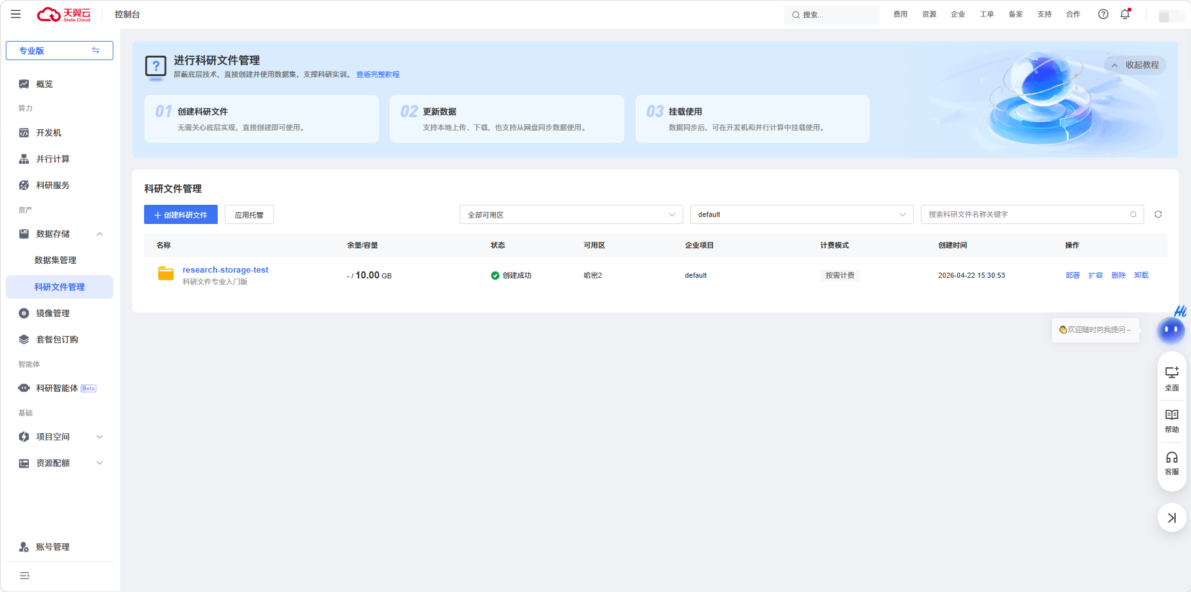This screenshot has height=592, width=1191.
Task: Click the 并行计算 icon in sidebar
Action: (x=24, y=159)
